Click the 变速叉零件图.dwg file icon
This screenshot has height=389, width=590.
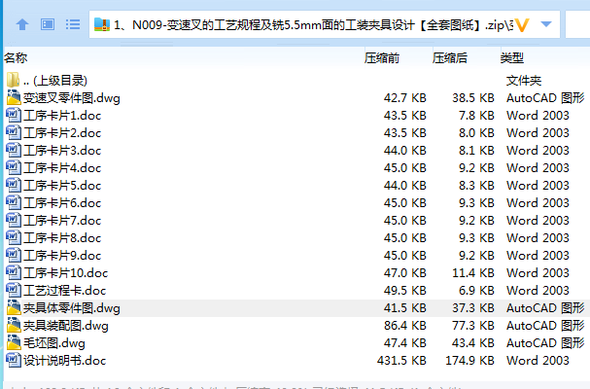tap(14, 97)
